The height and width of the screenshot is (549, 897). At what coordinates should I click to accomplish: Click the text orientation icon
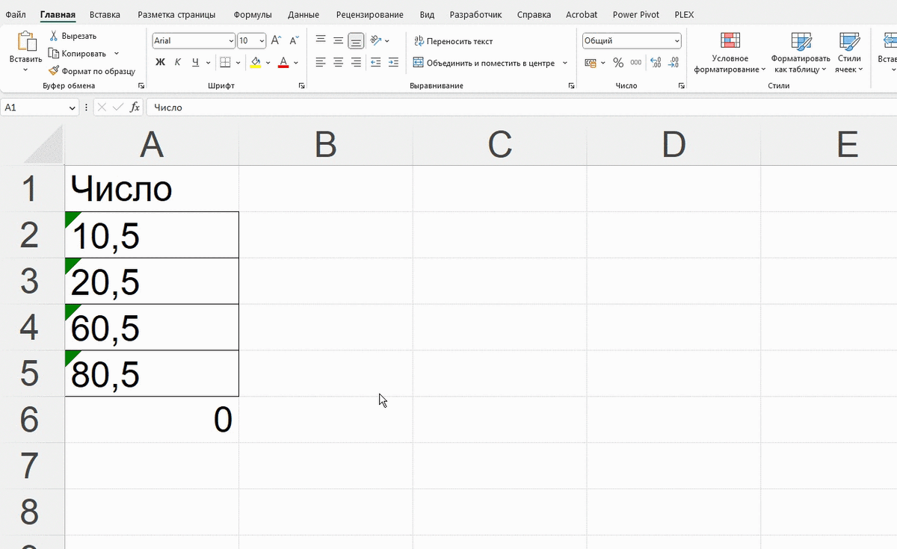(376, 40)
